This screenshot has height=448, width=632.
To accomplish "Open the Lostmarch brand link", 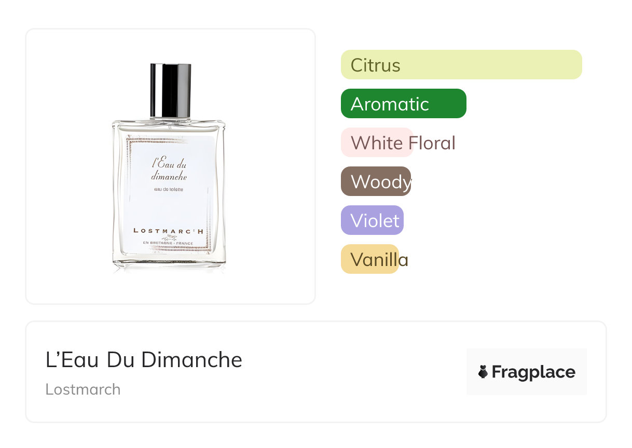I will [x=83, y=389].
